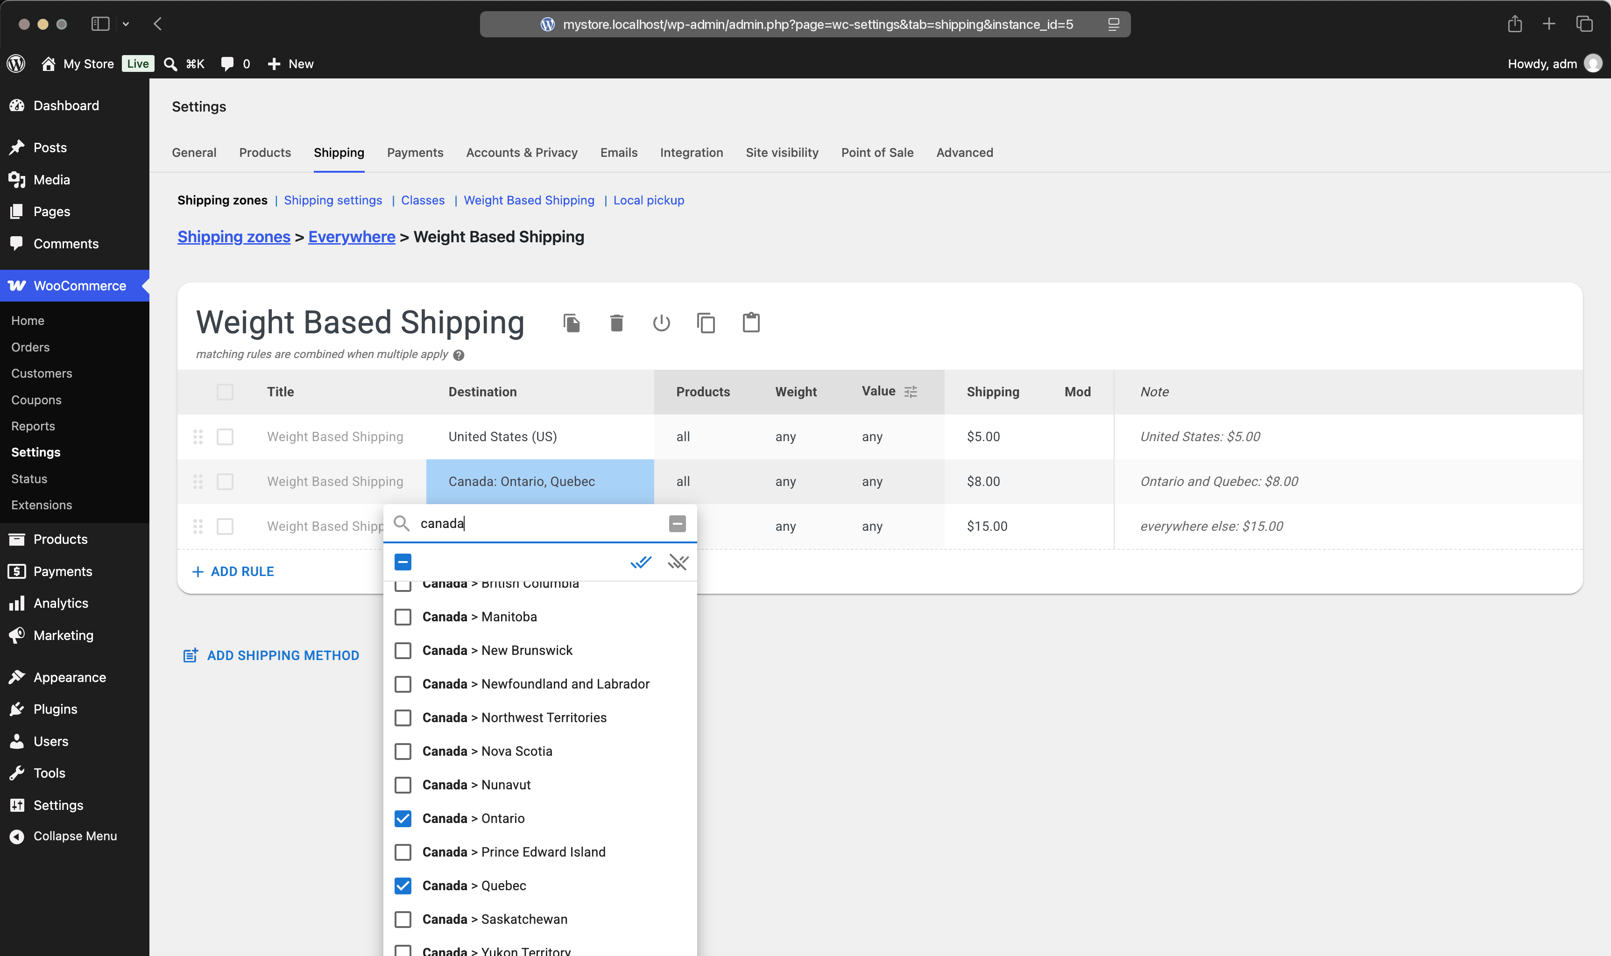Image resolution: width=1611 pixels, height=956 pixels.
Task: Open WooCommerce Orders submenu item
Action: [30, 347]
